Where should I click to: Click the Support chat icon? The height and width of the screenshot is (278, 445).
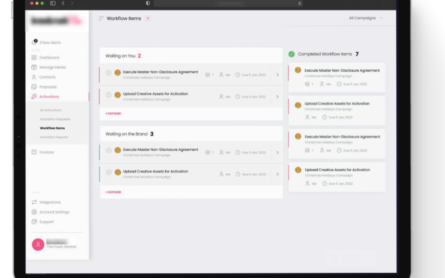[x=34, y=222]
